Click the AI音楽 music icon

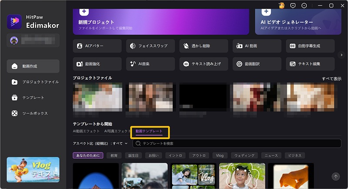pyautogui.click(x=133, y=64)
